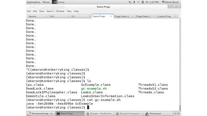207x116 pixels.
Task: Switch to the Custom Prog tab
Action: (x=167, y=16)
